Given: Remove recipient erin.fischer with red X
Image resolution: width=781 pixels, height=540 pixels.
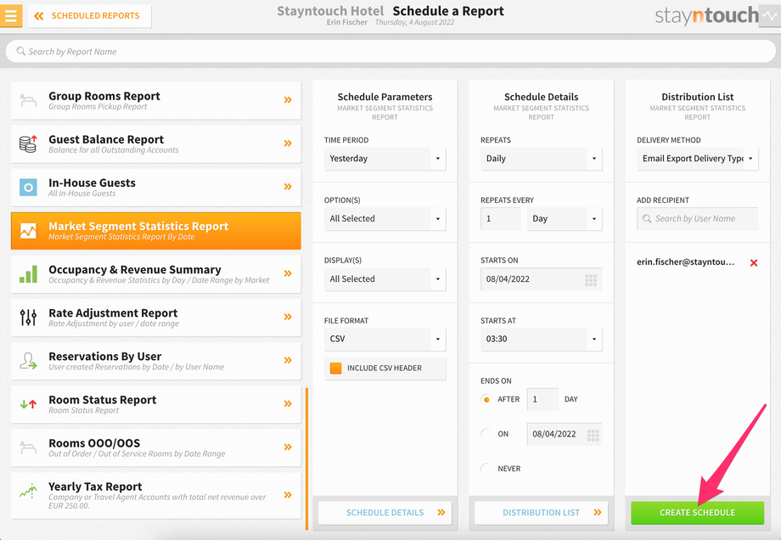Looking at the screenshot, I should point(754,262).
